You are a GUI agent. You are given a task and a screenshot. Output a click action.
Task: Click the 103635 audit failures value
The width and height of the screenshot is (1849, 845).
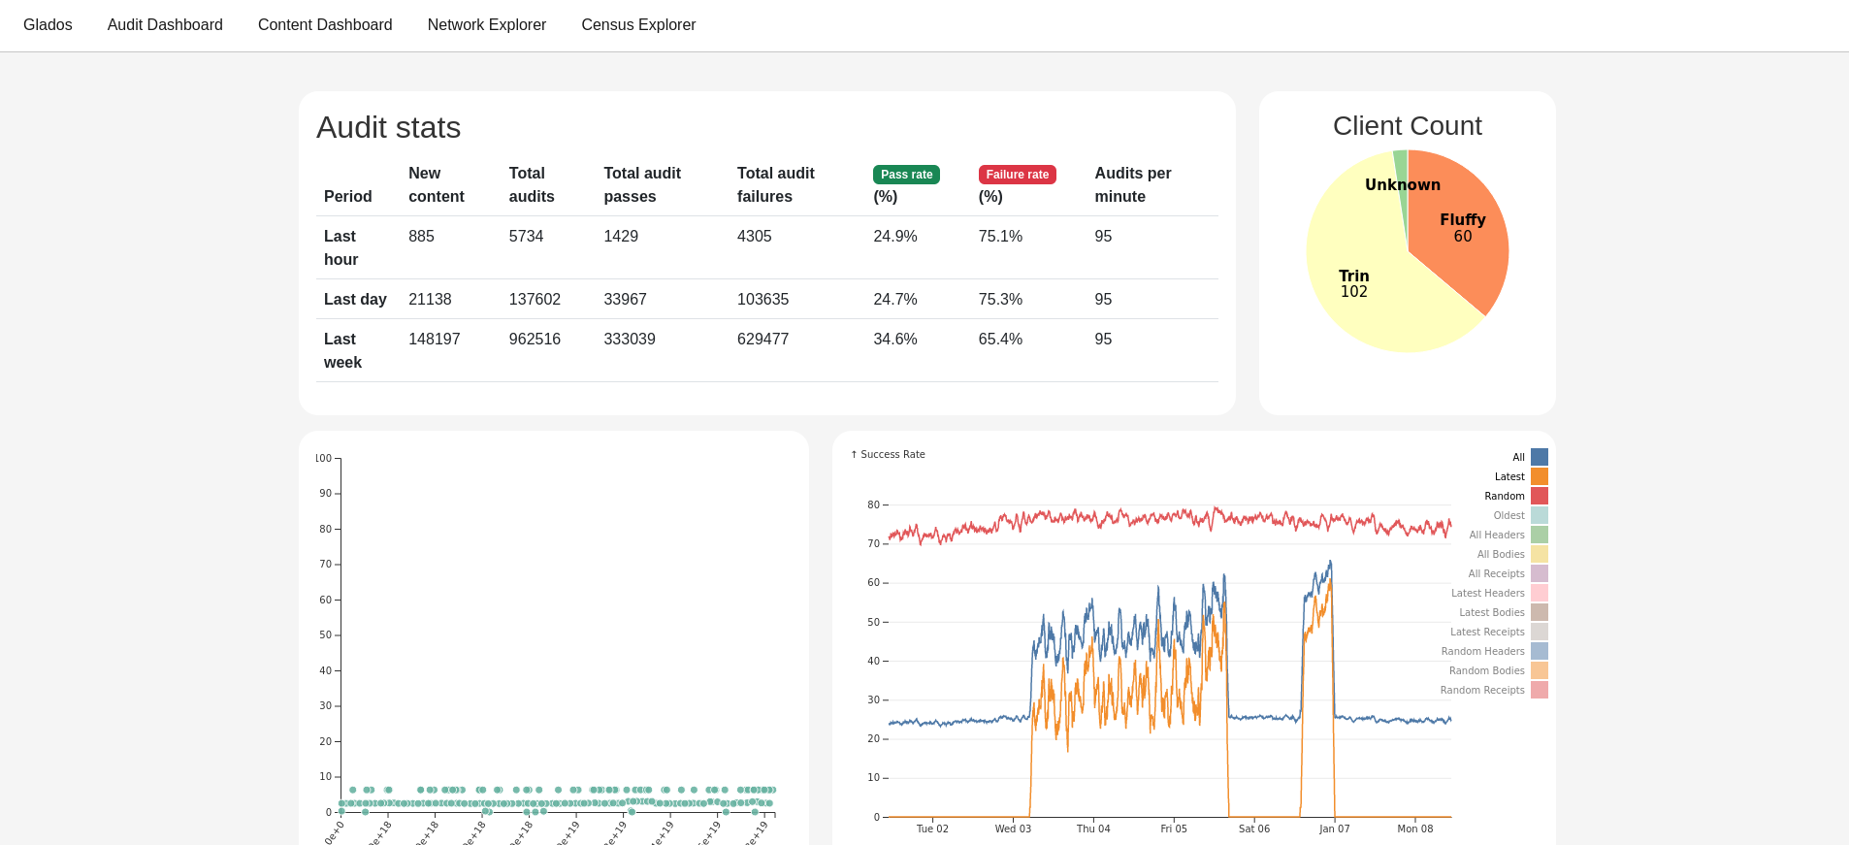pyautogui.click(x=763, y=299)
